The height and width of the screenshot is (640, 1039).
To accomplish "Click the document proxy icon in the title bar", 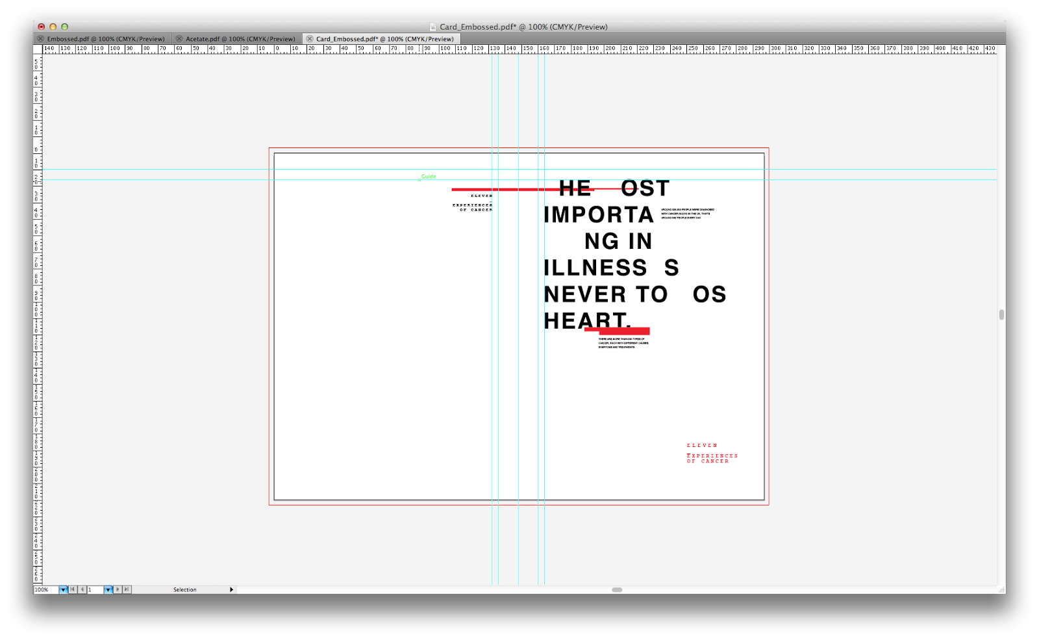I will (434, 27).
